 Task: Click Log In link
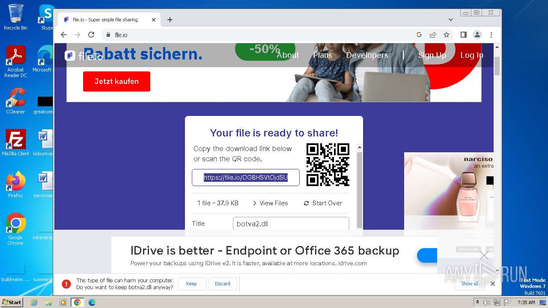tap(472, 55)
